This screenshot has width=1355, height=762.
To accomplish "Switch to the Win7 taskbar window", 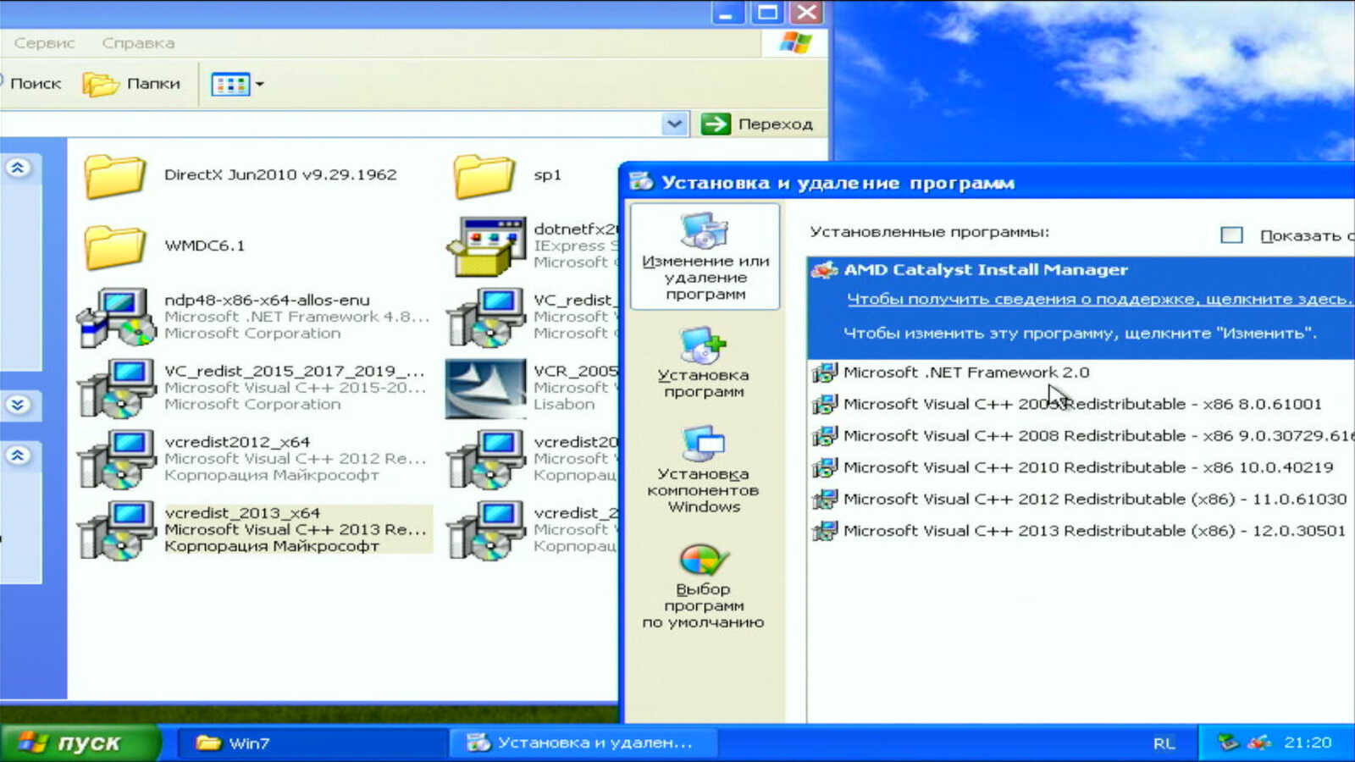I will pos(312,743).
